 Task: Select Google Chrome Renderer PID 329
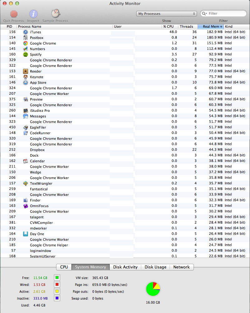(x=125, y=60)
